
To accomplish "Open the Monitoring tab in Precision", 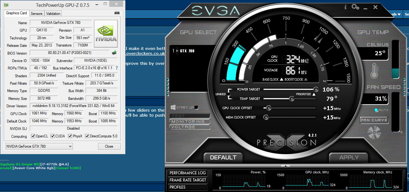I will 190,121.
